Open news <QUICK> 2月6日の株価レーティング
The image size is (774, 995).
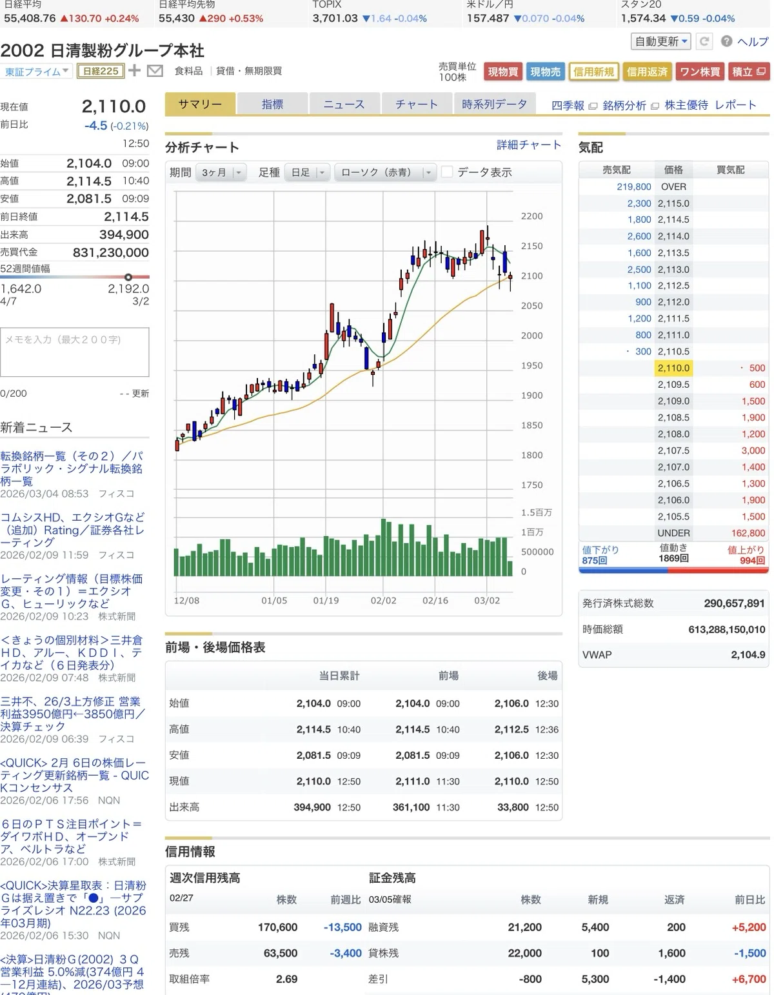tap(74, 775)
